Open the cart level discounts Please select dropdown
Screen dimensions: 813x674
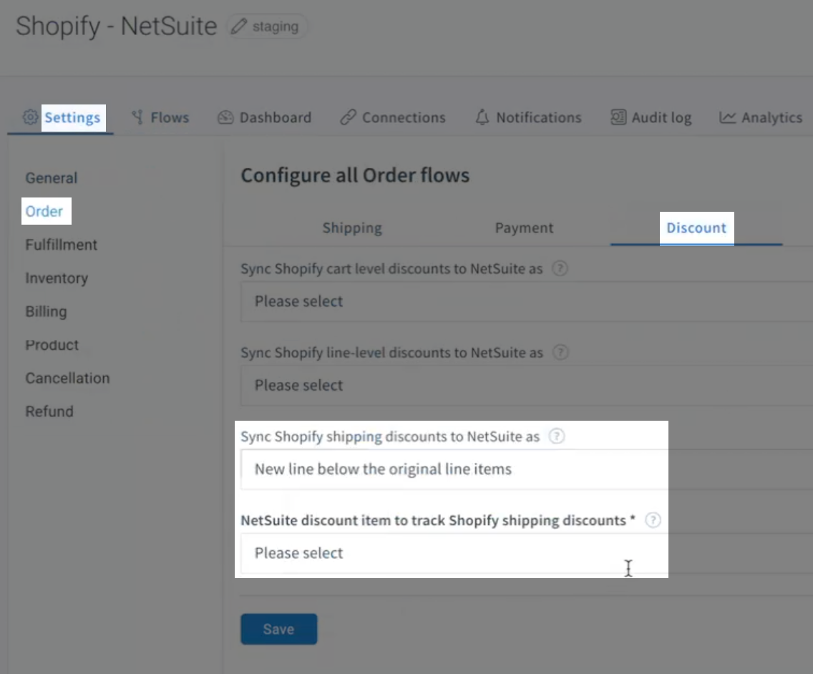click(x=501, y=301)
